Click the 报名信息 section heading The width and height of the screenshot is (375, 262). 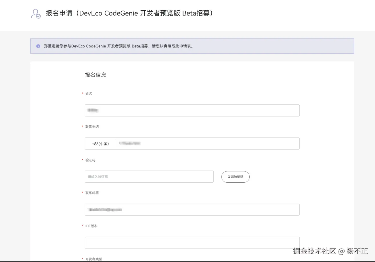click(x=96, y=75)
